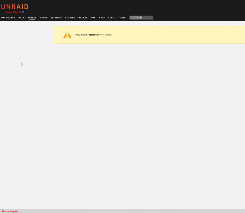Switch to the VMs tab
The height and width of the screenshot is (213, 245).
(x=93, y=18)
